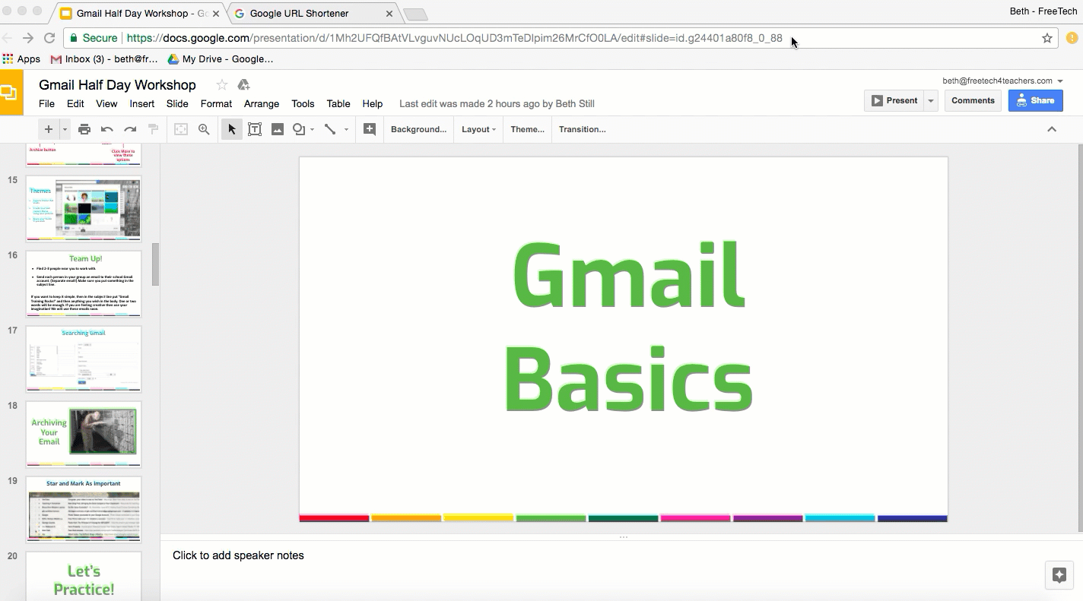Screen dimensions: 1083x601
Task: Click the print icon
Action: (x=84, y=129)
